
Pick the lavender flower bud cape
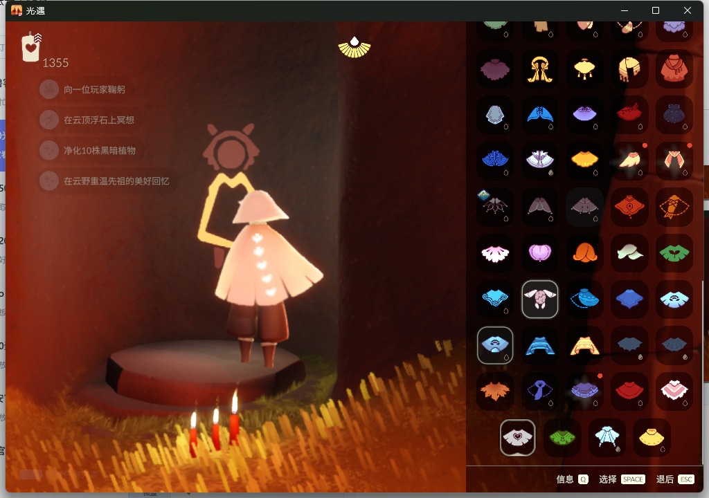[x=539, y=252]
